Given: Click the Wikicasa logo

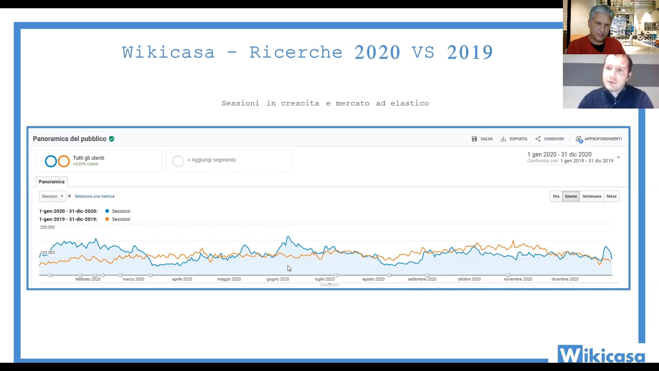Looking at the screenshot, I should coord(601,354).
